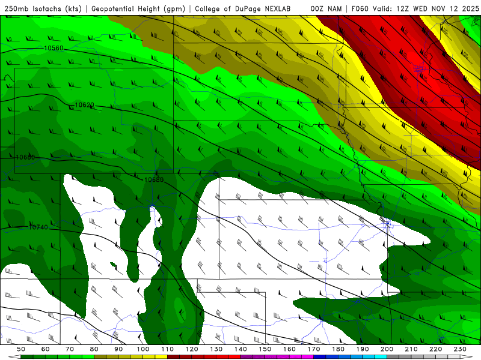
Task: Click the 180 label on the color scale
Action: coord(338,349)
